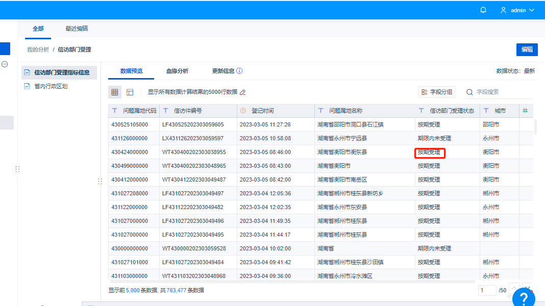Viewport: 545px width, 306px height.
Task: Expand the admin account dropdown arrow
Action: tap(532, 10)
